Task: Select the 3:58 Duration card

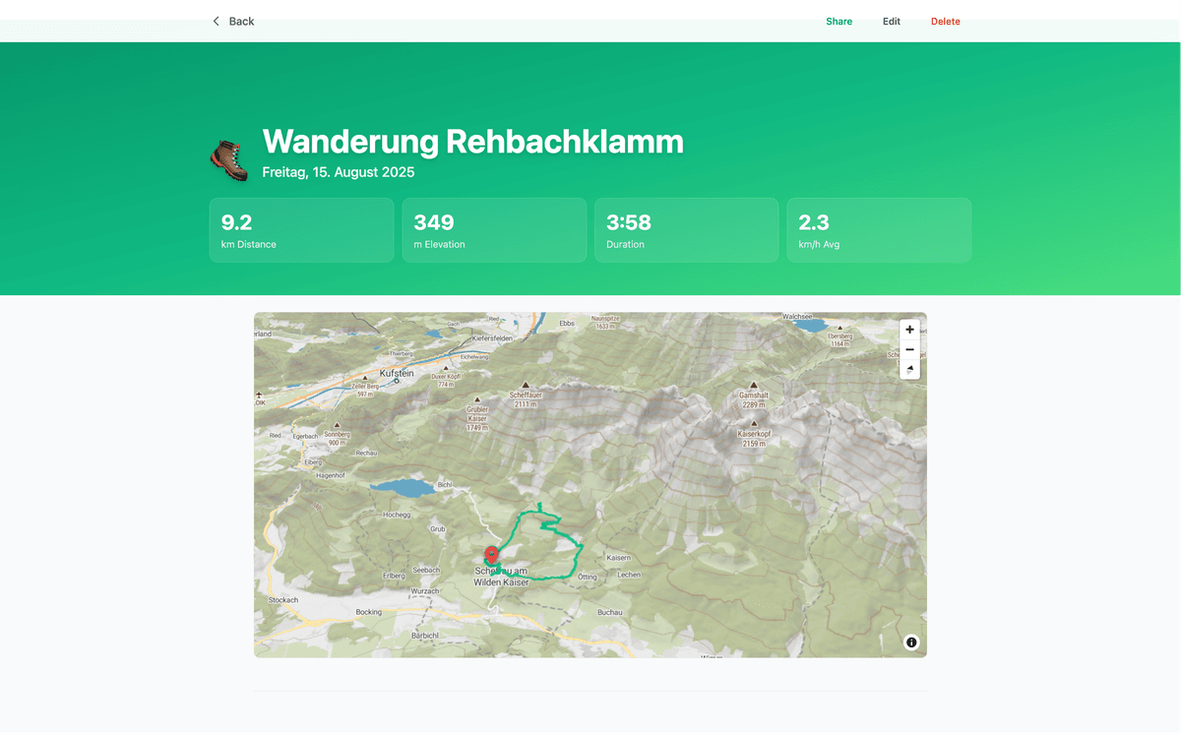Action: (x=686, y=230)
